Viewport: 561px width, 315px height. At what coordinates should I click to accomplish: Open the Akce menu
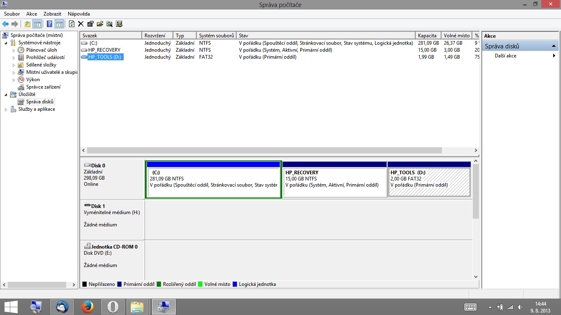(x=32, y=14)
